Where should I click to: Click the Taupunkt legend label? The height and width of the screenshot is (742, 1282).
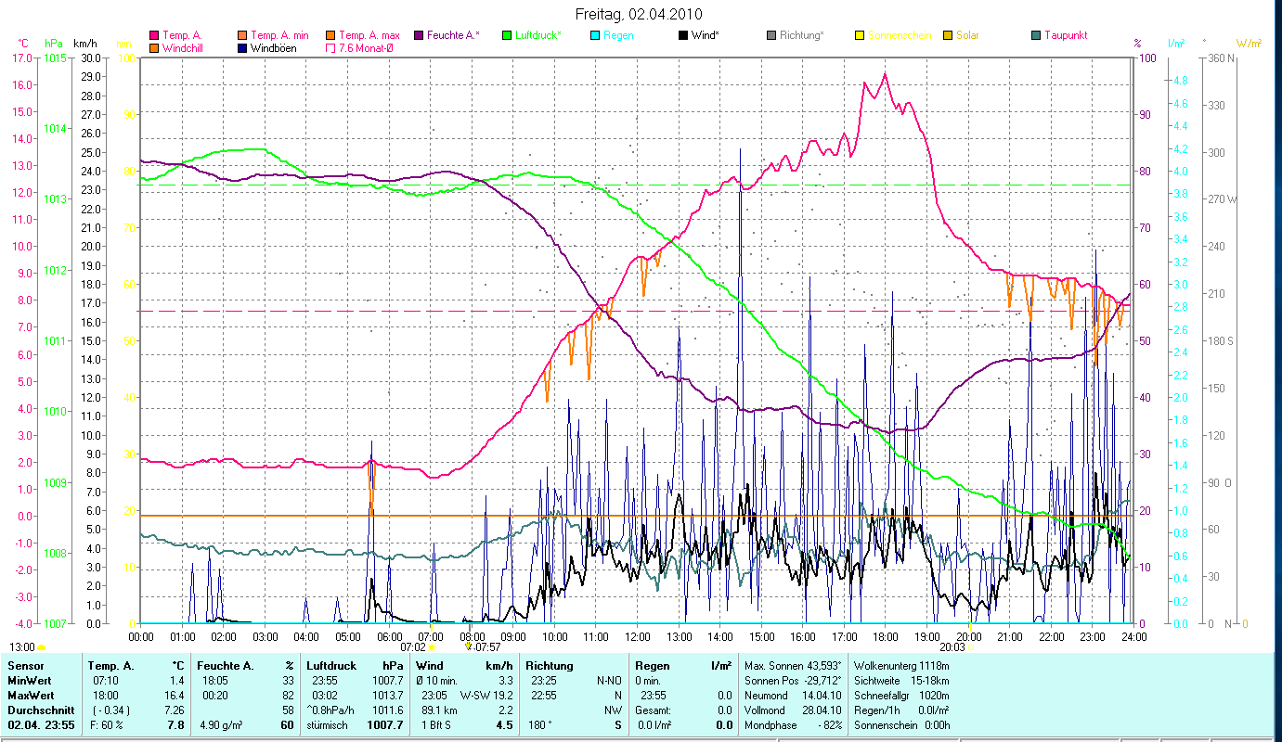pyautogui.click(x=1066, y=35)
